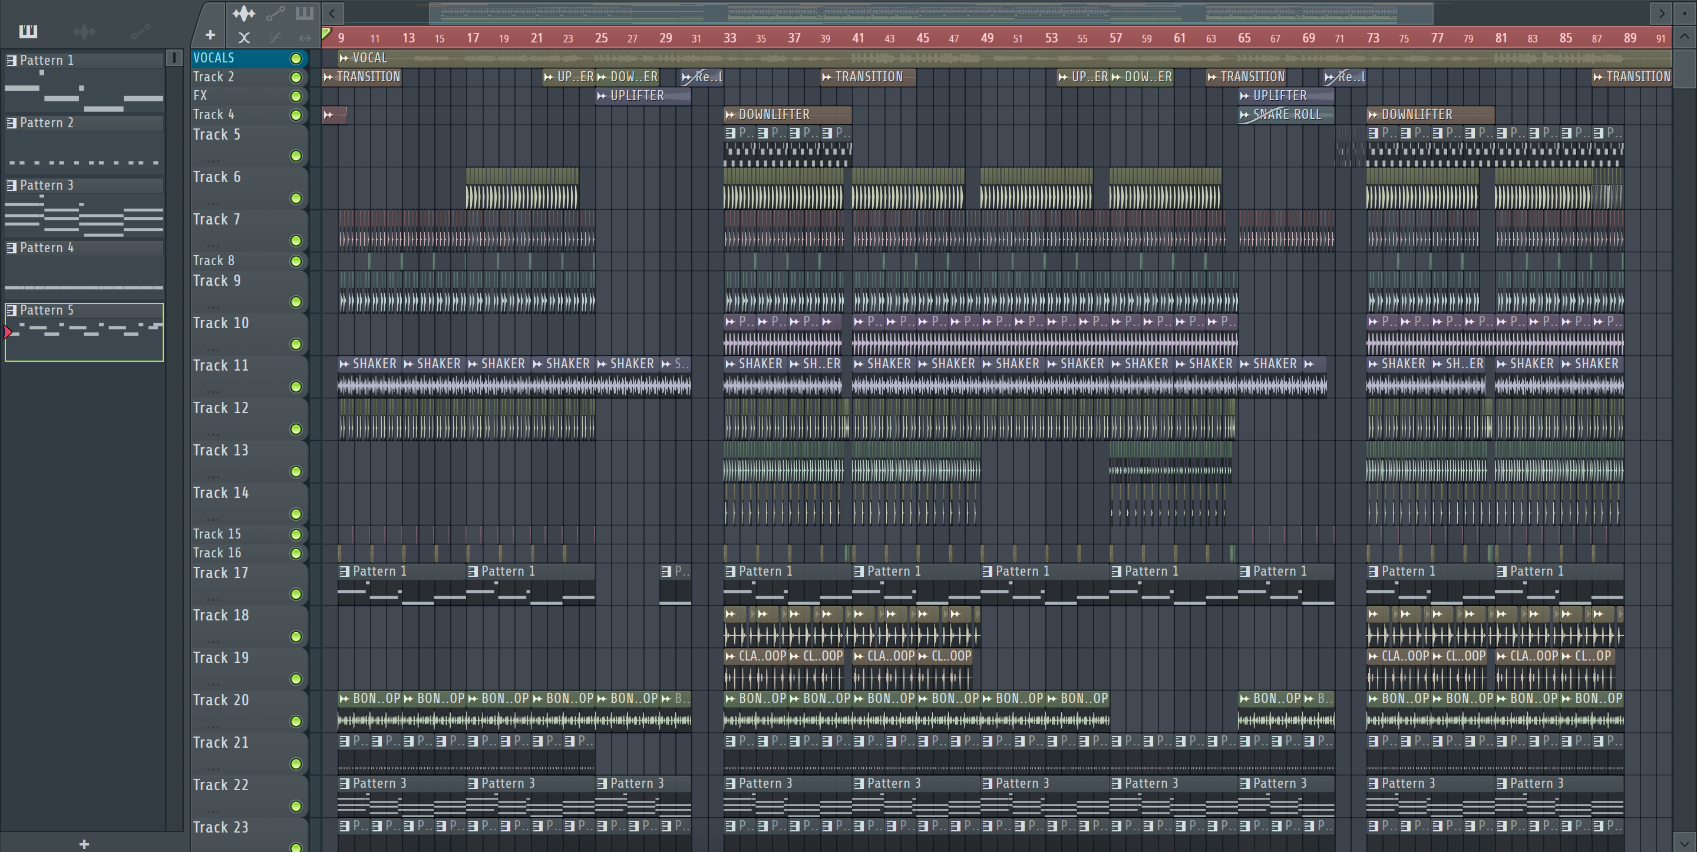Open first SHAKER clip menu on Track 11
The image size is (1697, 852).
[344, 364]
